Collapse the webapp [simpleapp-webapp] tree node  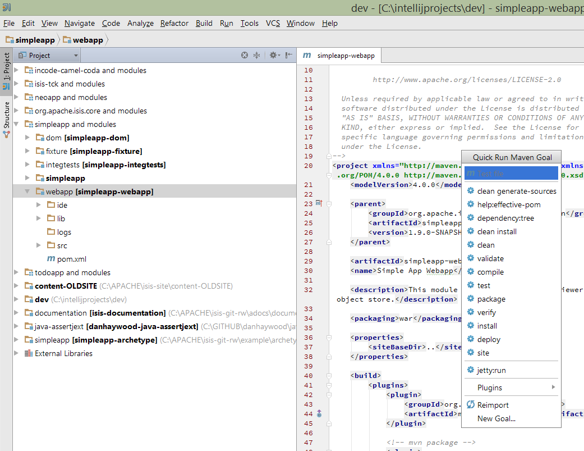(x=27, y=192)
